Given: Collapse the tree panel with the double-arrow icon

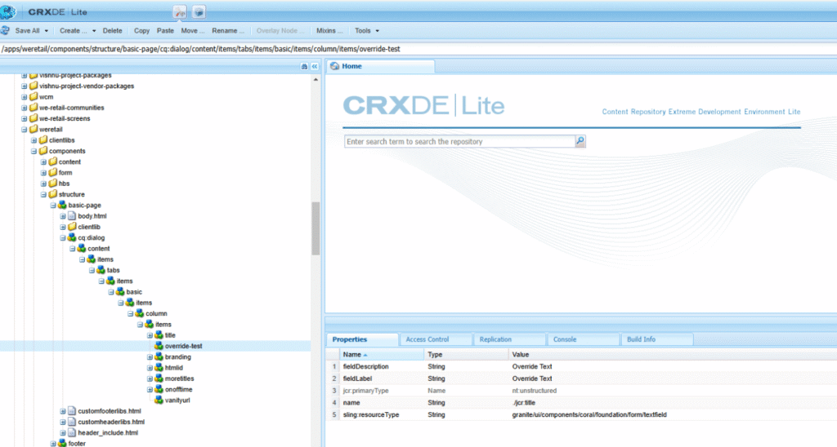Looking at the screenshot, I should (x=315, y=67).
